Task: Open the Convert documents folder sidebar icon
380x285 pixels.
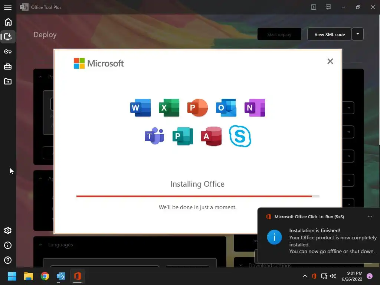Action: point(8,81)
